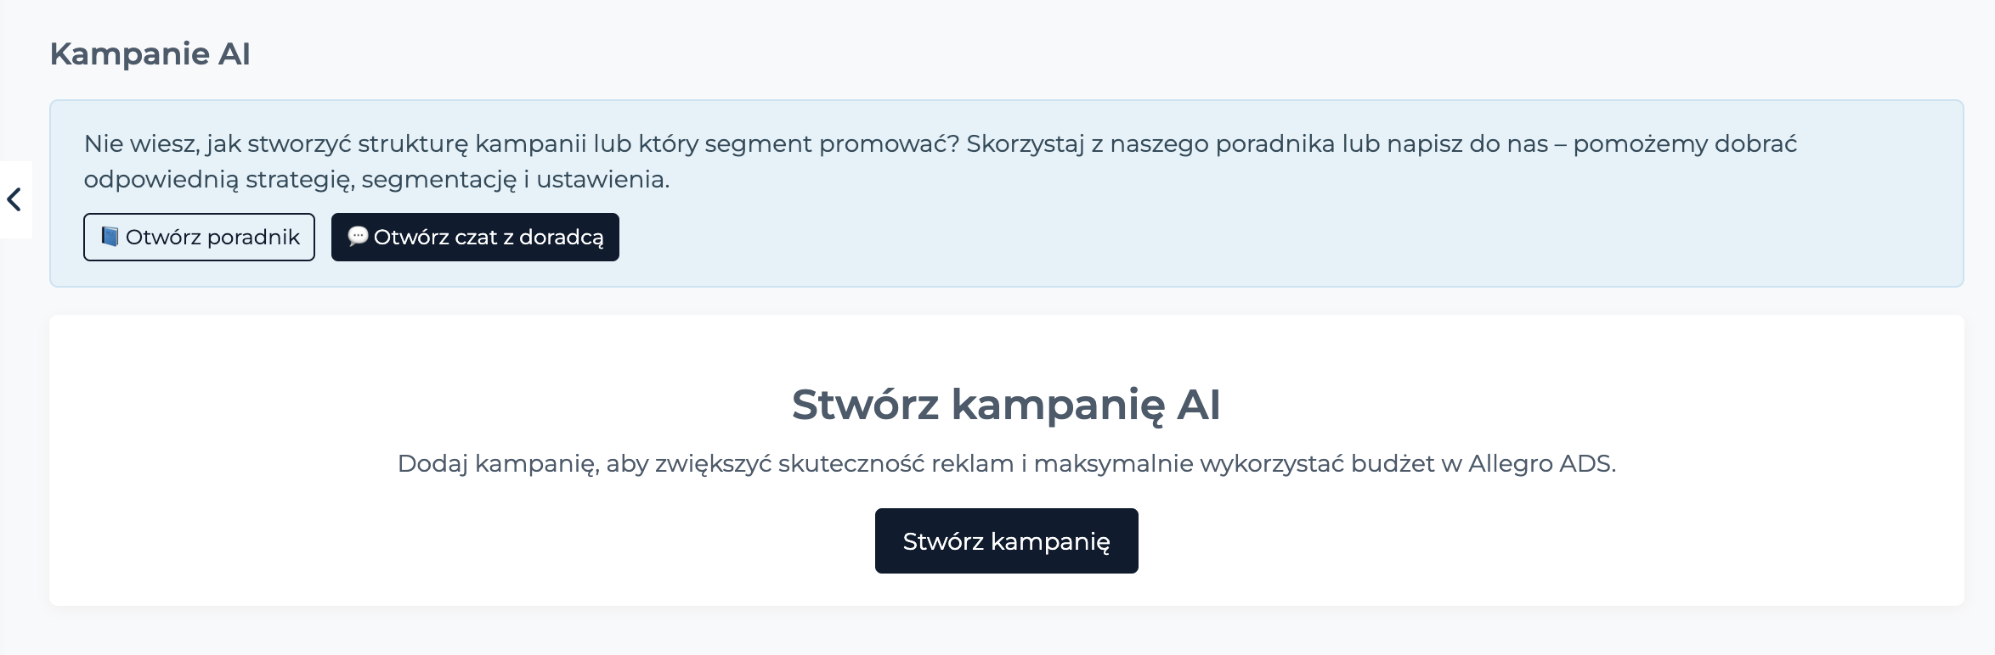Screen dimensions: 1995x655
Task: Click the word 'Stwórz' on the dark center button
Action: (943, 541)
